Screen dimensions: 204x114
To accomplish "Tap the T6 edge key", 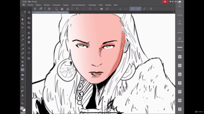I will tap(180, 100).
